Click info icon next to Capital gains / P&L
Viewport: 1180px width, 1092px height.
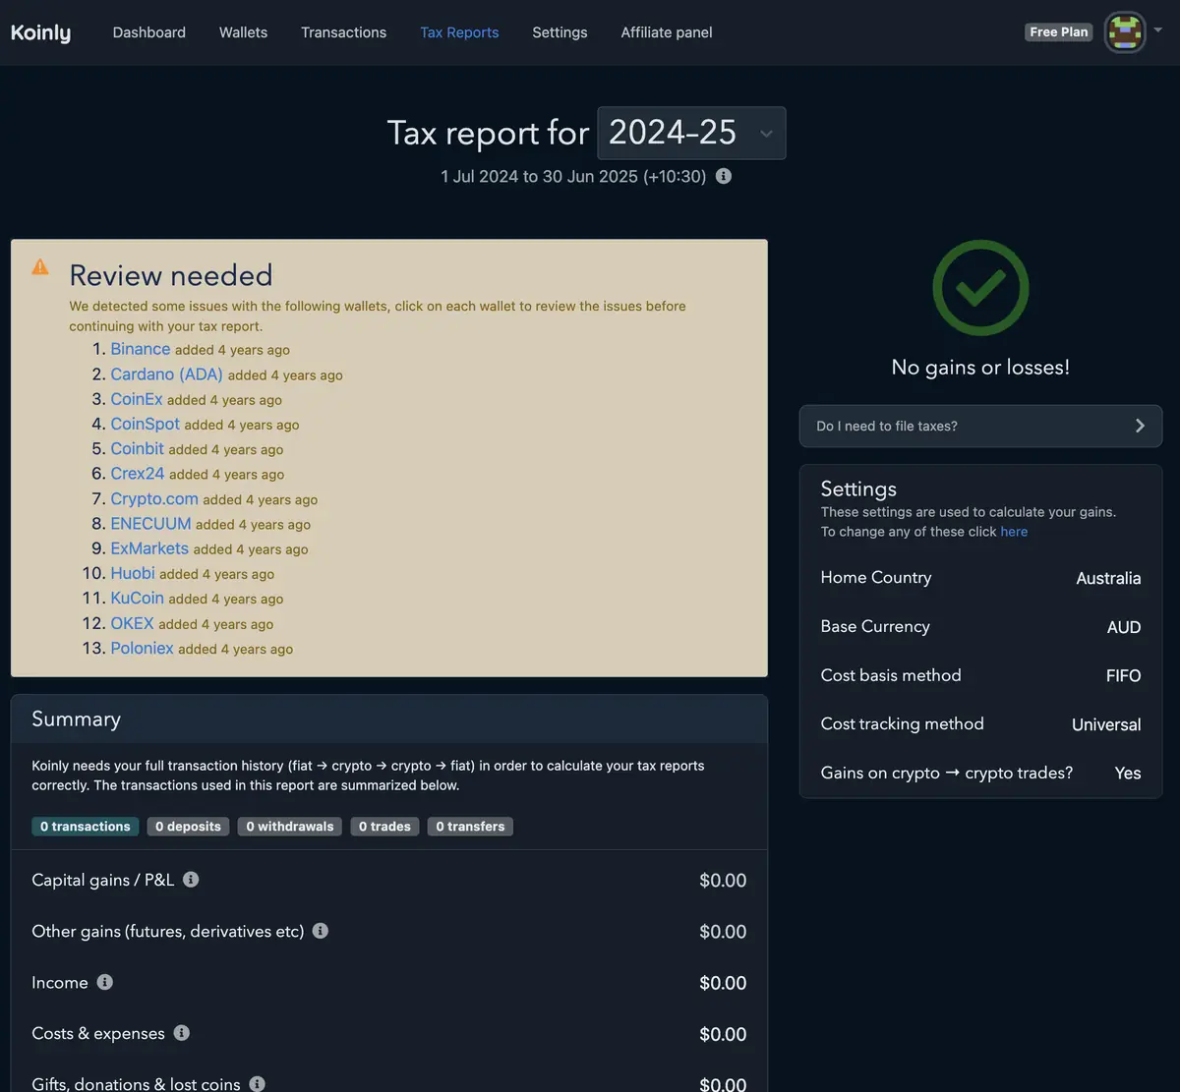tap(191, 880)
